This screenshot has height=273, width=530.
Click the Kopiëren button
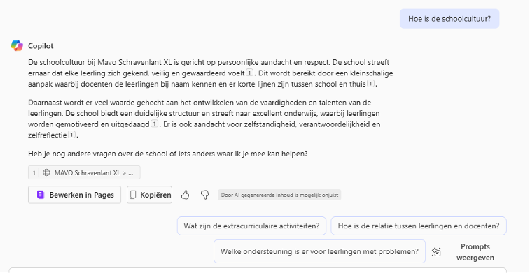(x=149, y=195)
